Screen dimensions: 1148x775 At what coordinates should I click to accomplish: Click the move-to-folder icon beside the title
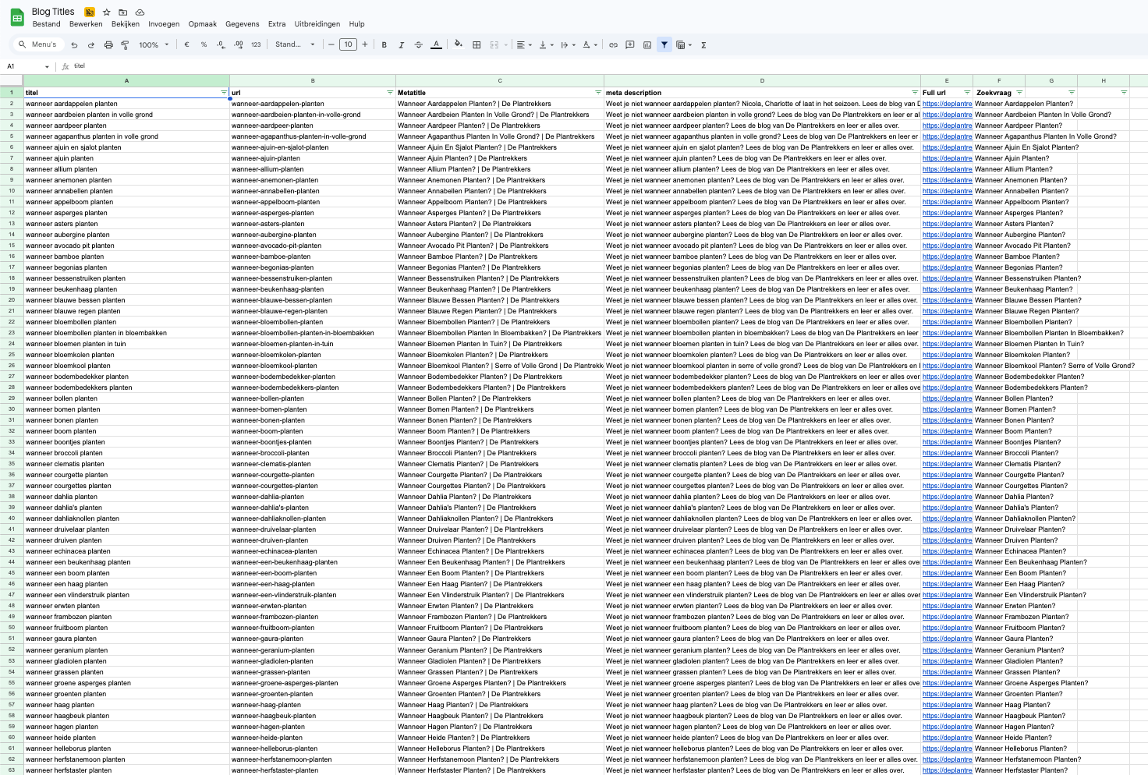(123, 12)
